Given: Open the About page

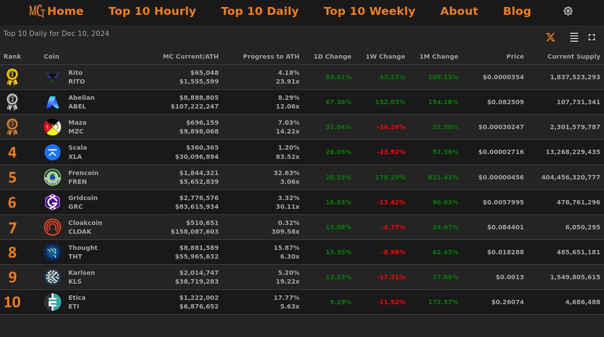Looking at the screenshot, I should [x=459, y=11].
